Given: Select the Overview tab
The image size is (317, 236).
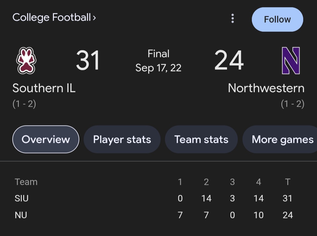Looking at the screenshot, I should click(x=46, y=139).
